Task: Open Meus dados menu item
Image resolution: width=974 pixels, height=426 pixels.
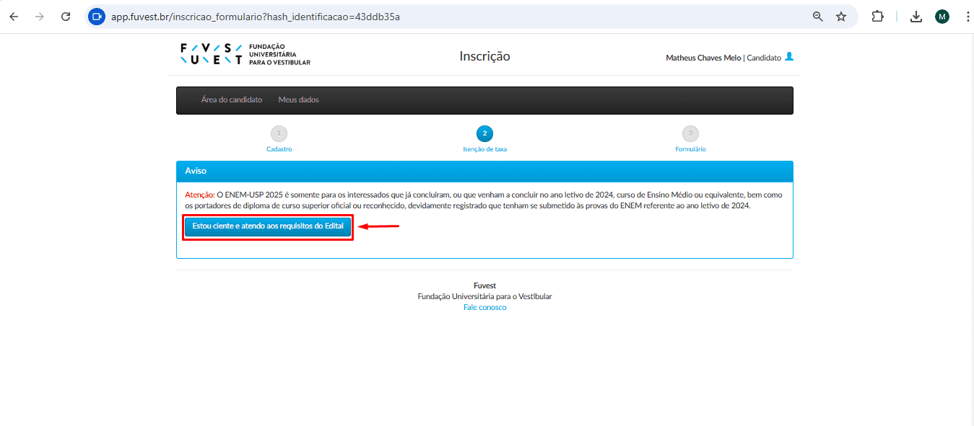Action: click(x=299, y=100)
